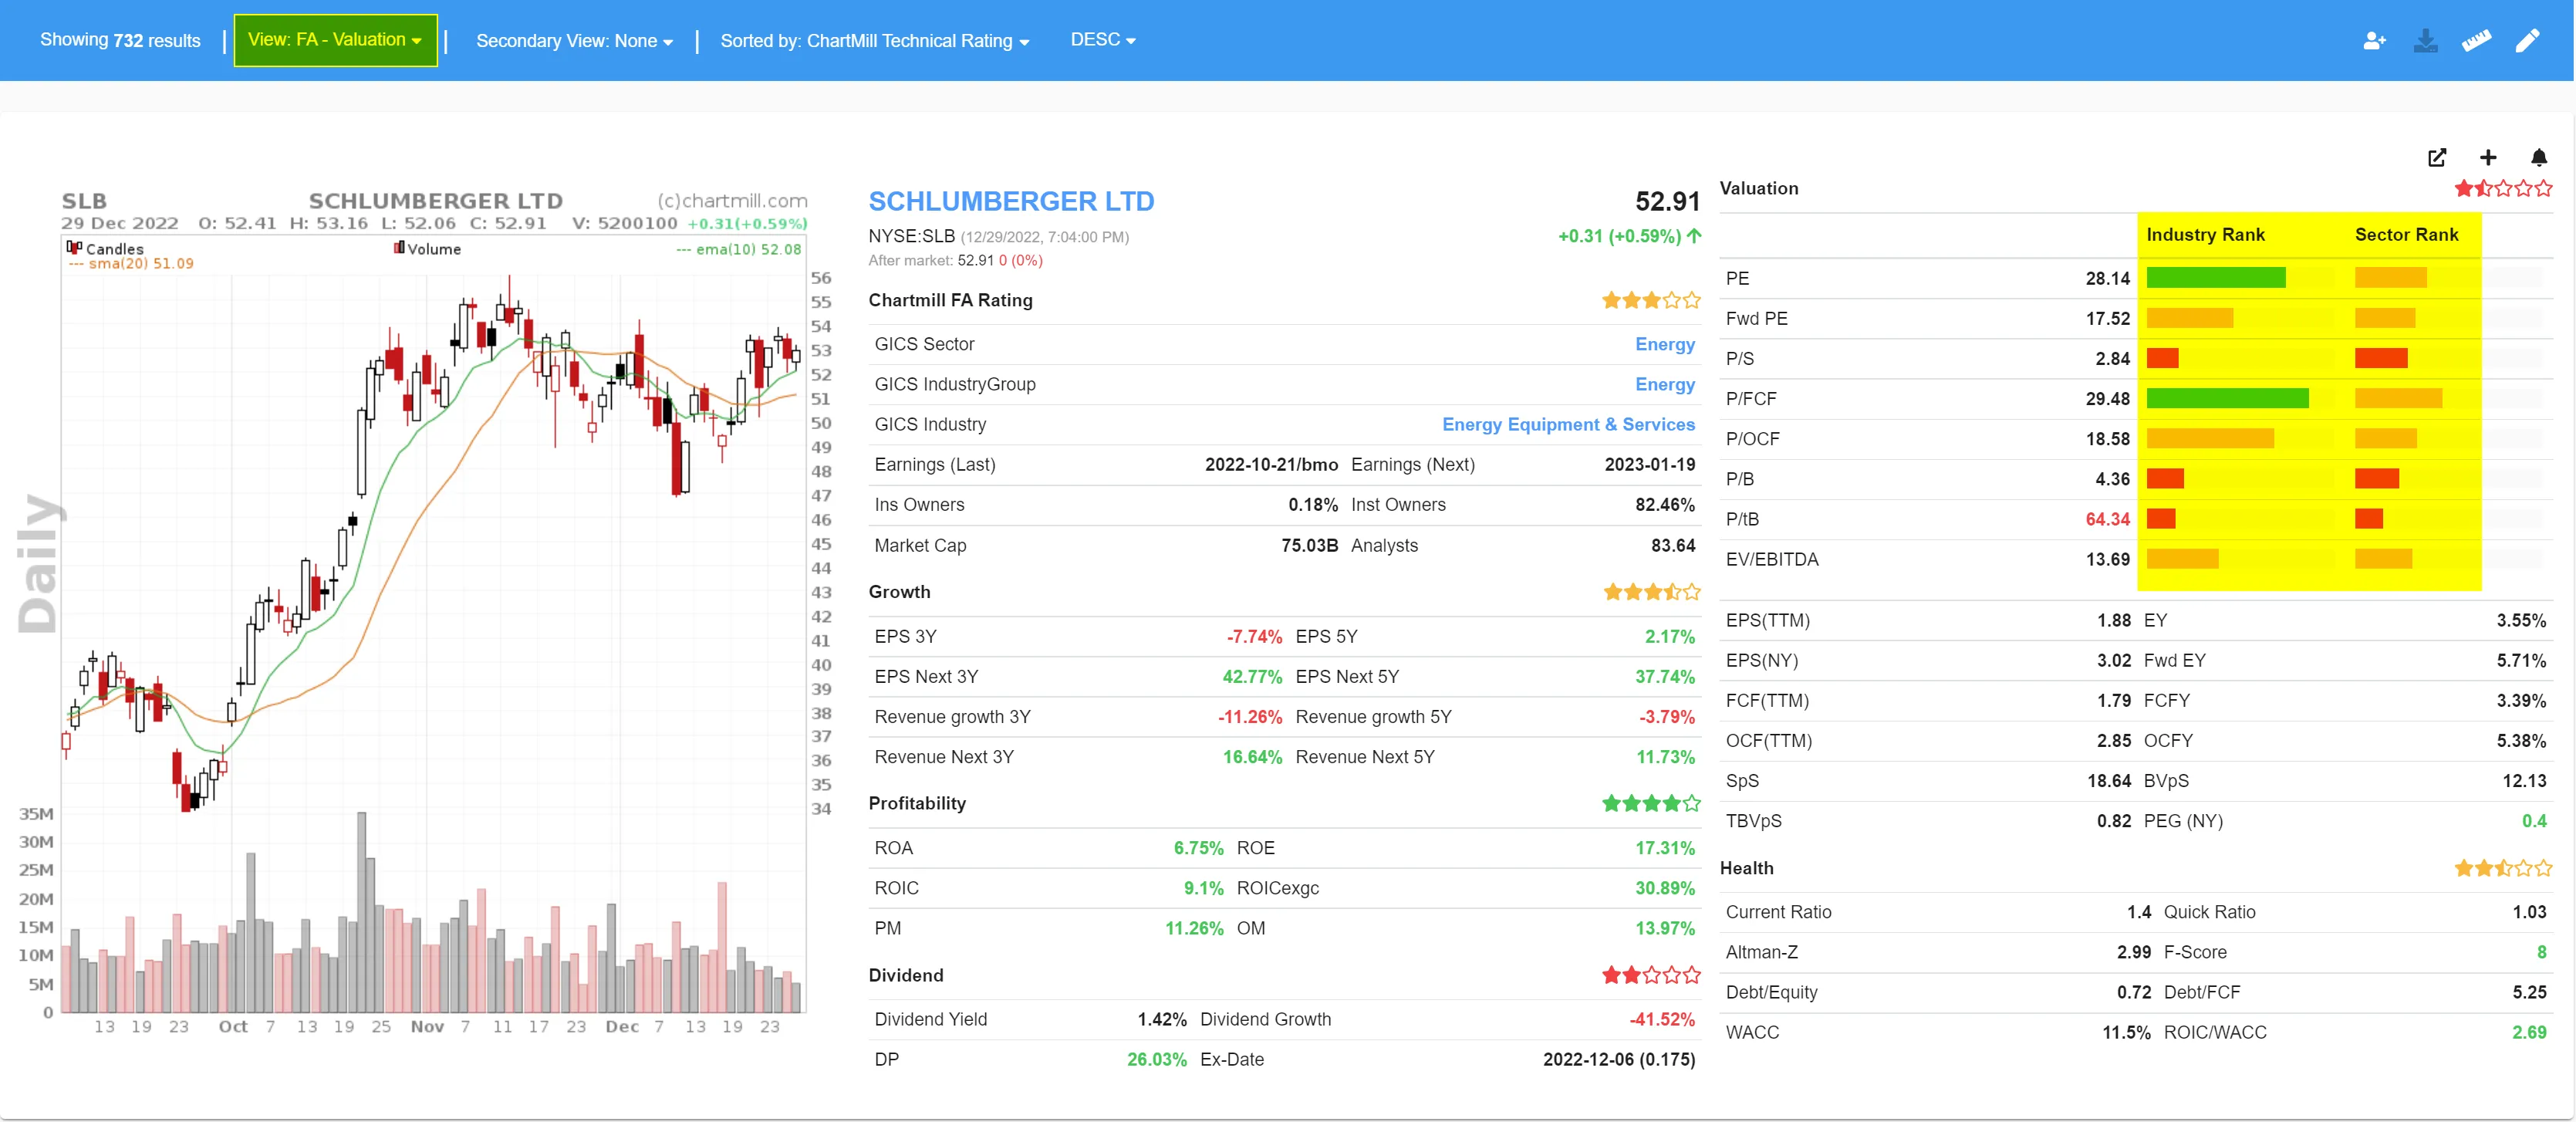Click Market Cap value 75.03B
The width and height of the screenshot is (2576, 1122).
coord(1309,545)
